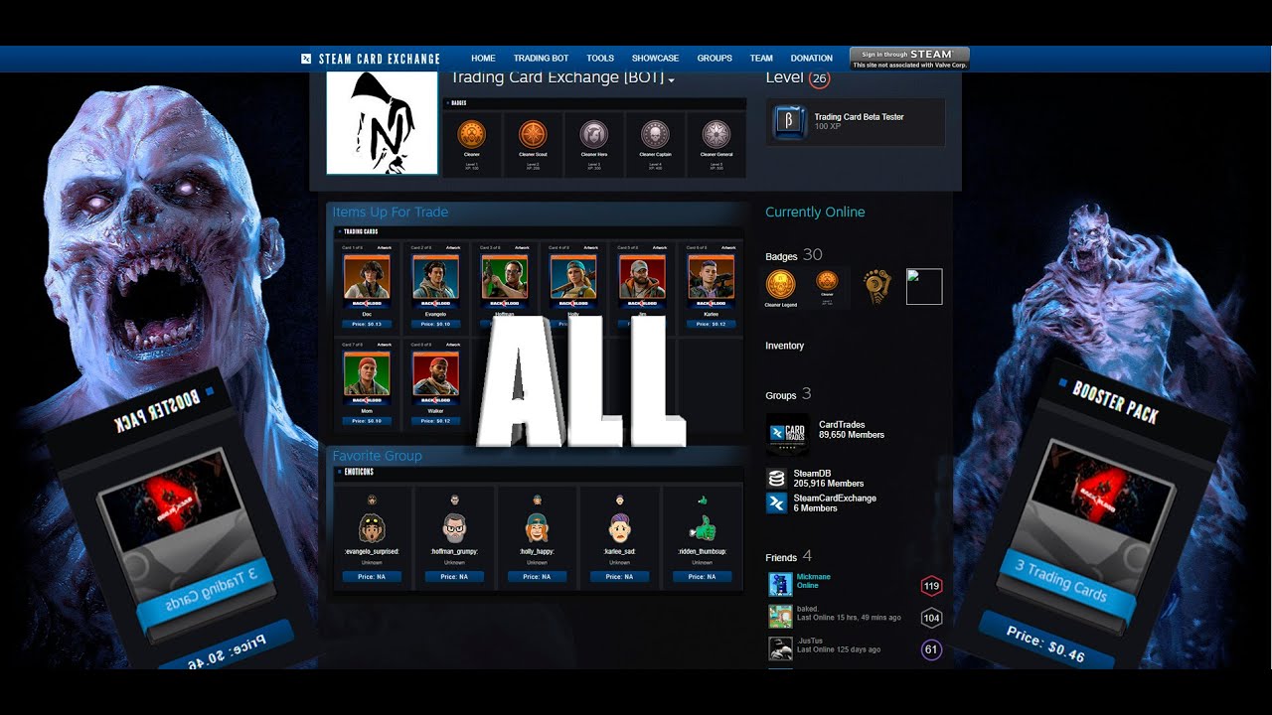Open the TOOLS menu

(600, 59)
